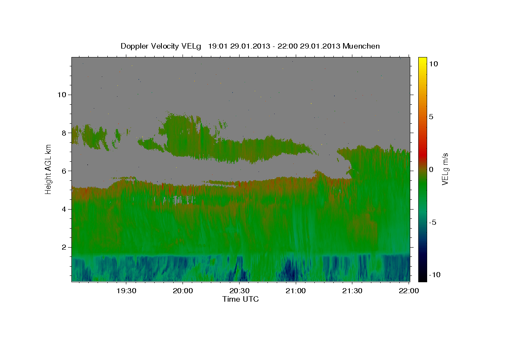
Task: Click the 19:30 time tick label
Action: tap(126, 291)
